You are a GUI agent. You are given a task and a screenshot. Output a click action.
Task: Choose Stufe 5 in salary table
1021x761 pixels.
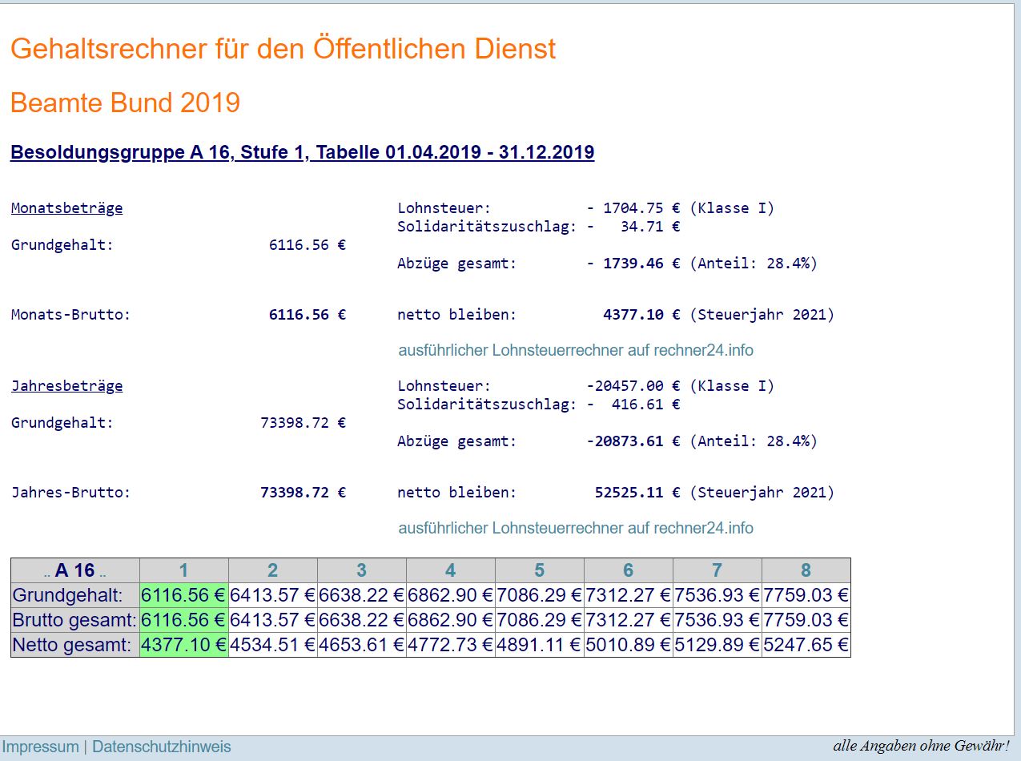point(539,570)
